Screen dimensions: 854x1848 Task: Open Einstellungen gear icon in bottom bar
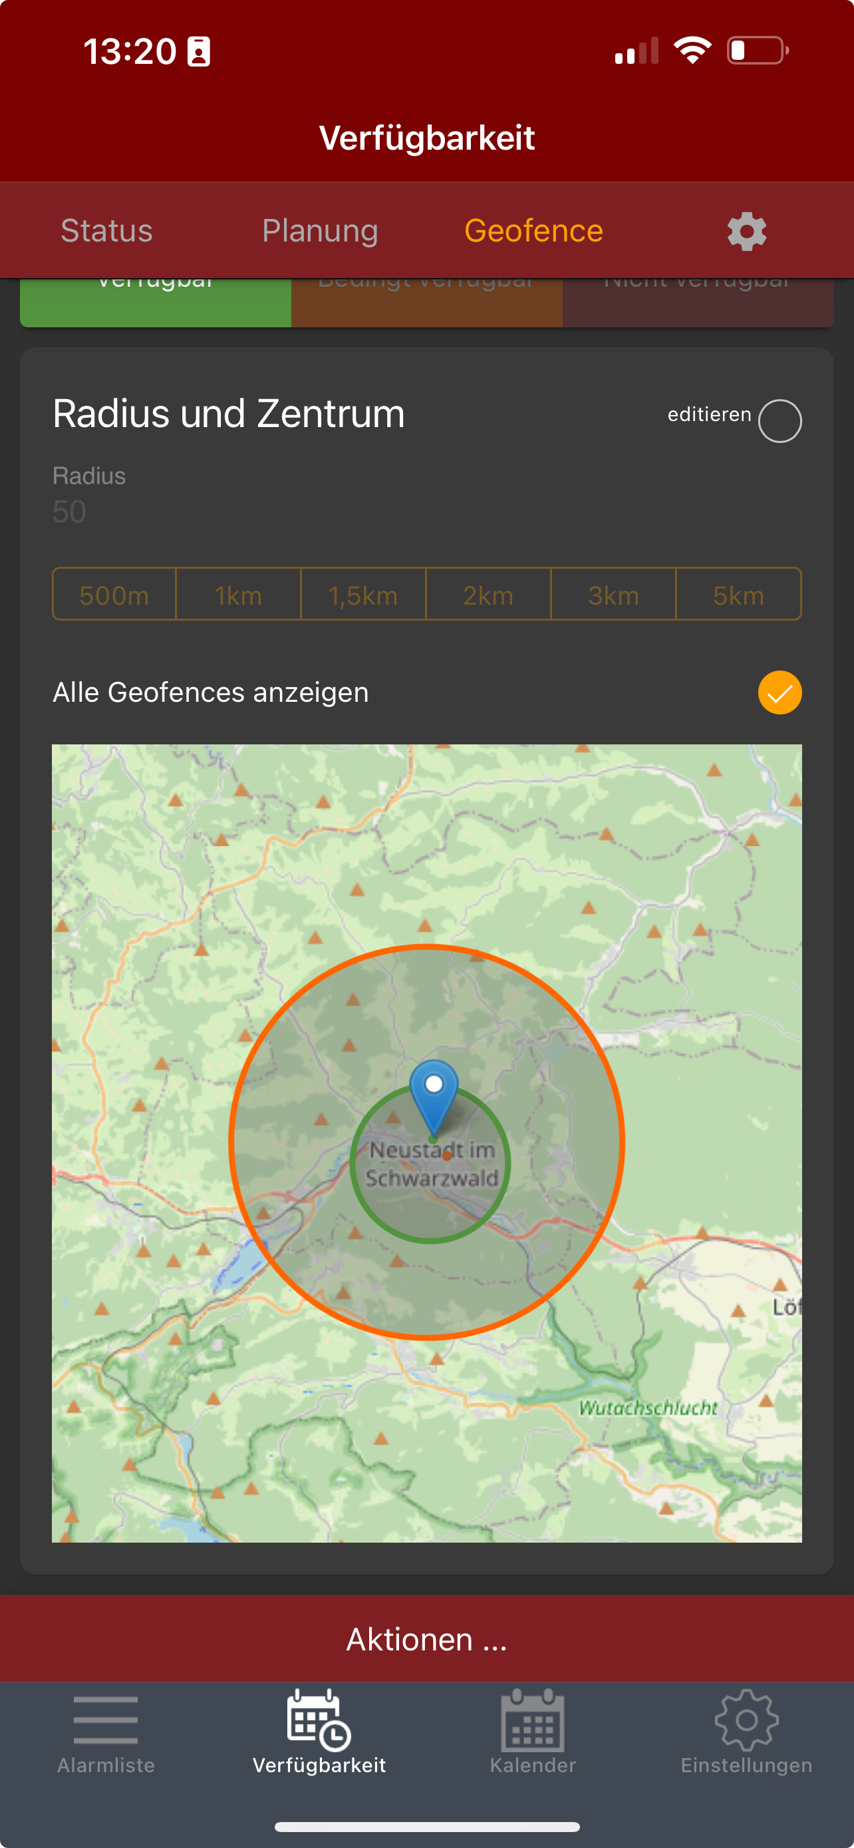746,1720
